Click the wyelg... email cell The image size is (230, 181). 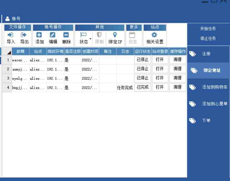click(21, 79)
